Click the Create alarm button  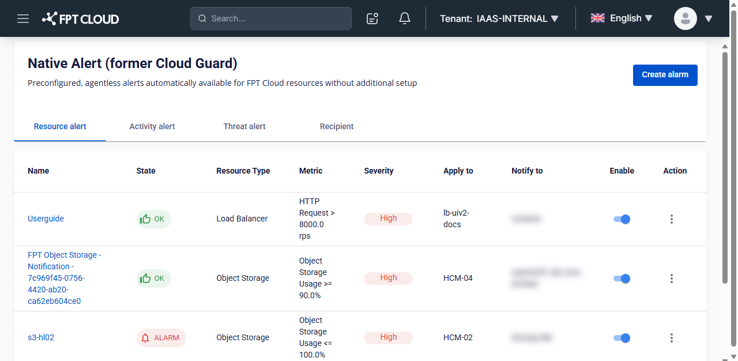coord(665,75)
